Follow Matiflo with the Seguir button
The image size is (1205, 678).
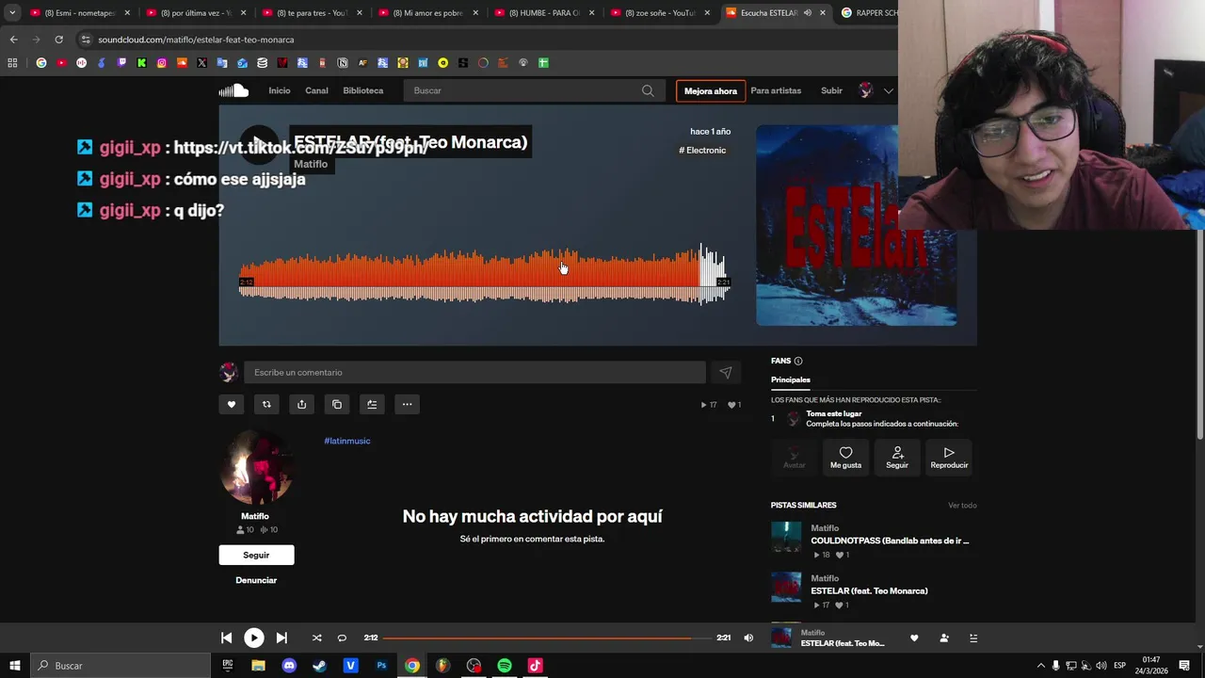(x=256, y=555)
